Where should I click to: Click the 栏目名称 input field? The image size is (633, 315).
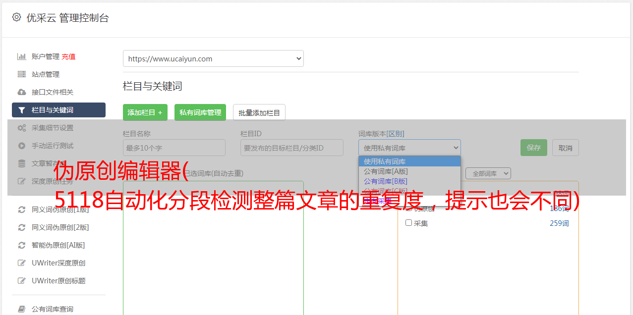(174, 148)
